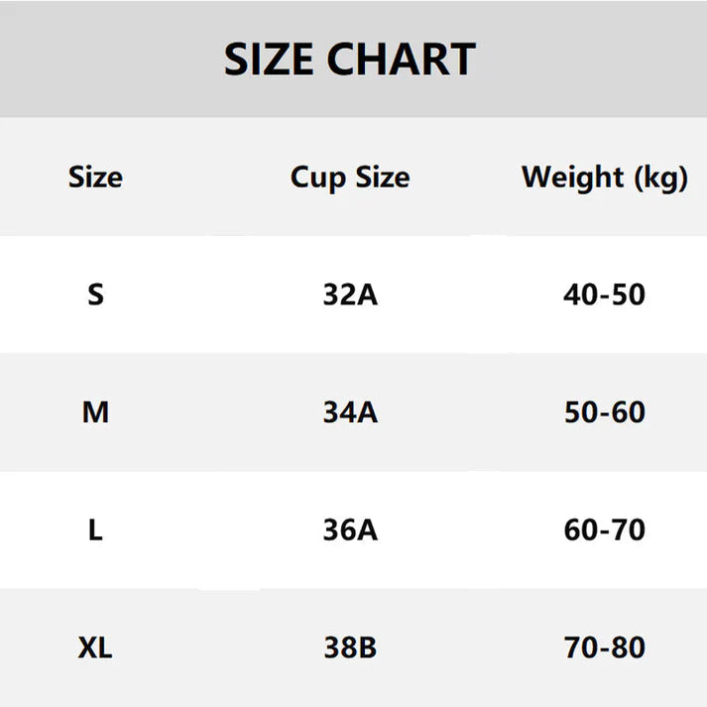This screenshot has width=707, height=707.
Task: Click the 32A cup size cell
Action: (350, 295)
